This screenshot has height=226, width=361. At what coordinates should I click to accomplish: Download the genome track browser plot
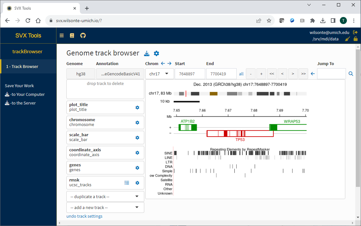pos(147,54)
